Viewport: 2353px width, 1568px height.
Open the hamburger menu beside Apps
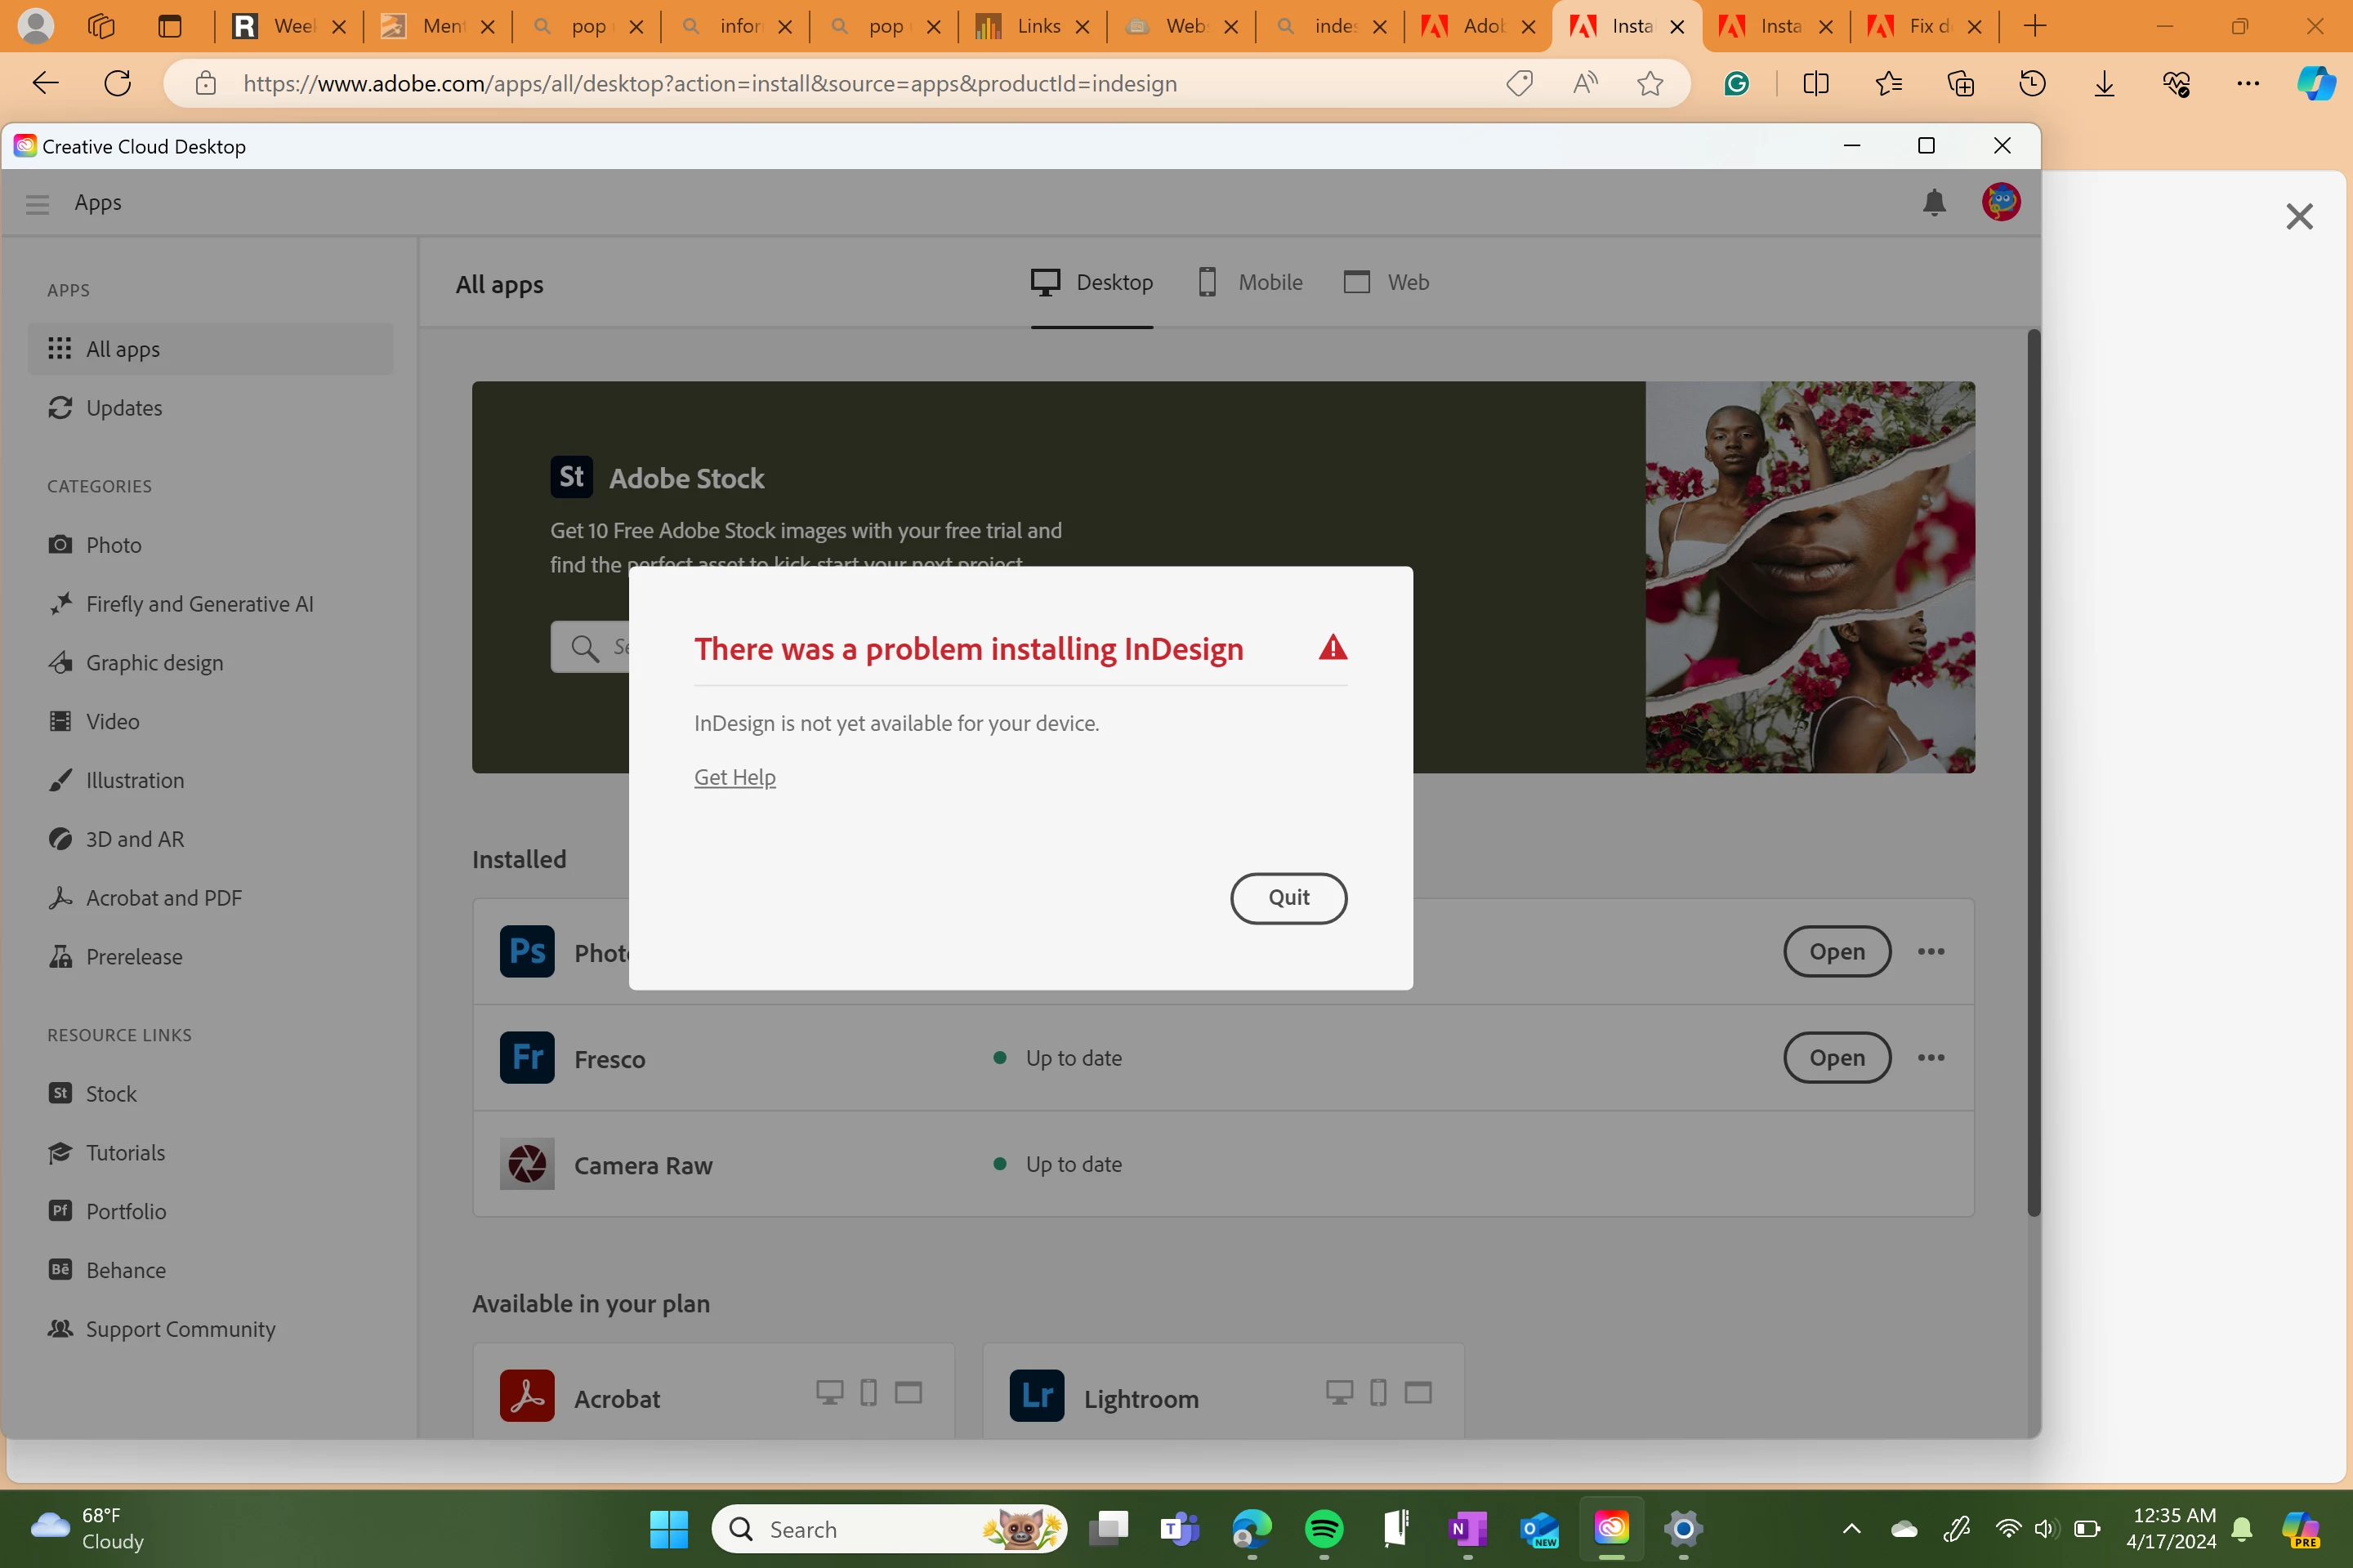37,204
